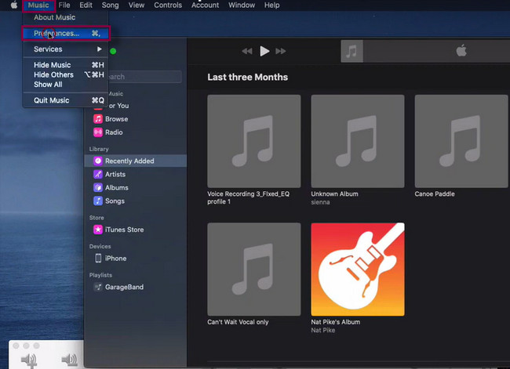Open the Help menu
Image resolution: width=510 pixels, height=369 pixels.
pos(272,5)
